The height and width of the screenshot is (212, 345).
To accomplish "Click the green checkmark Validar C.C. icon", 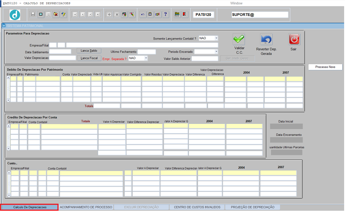I will tap(239, 40).
